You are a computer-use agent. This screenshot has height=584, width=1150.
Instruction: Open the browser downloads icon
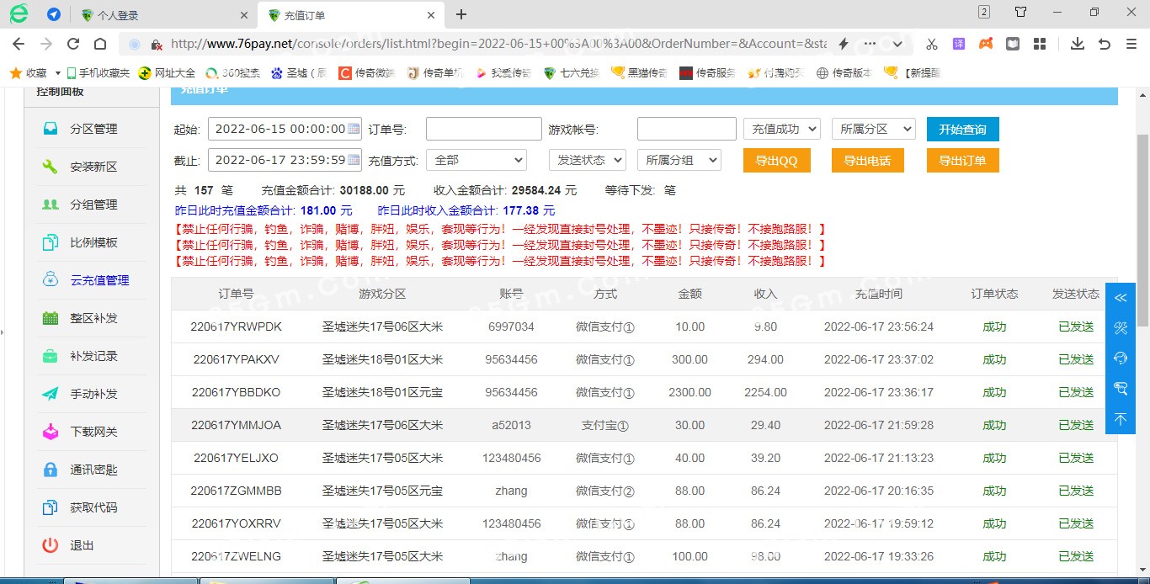pyautogui.click(x=1078, y=44)
